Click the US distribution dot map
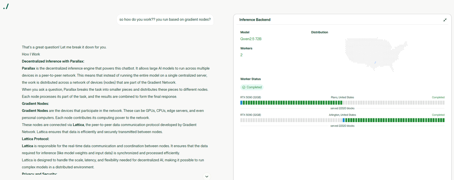454x180 pixels. click(x=376, y=55)
